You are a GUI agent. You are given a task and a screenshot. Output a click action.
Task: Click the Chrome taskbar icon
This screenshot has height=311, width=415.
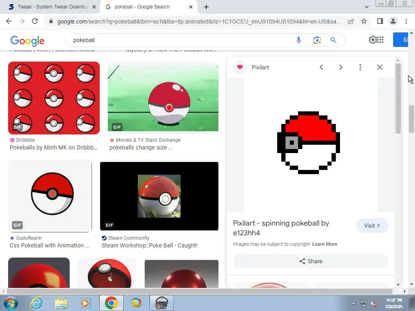(x=111, y=303)
